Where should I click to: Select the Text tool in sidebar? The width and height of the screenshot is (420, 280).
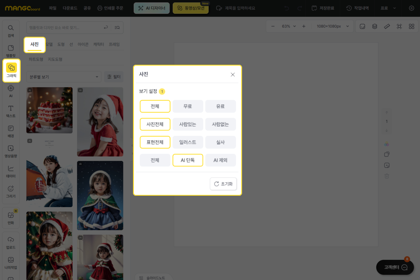[11, 111]
